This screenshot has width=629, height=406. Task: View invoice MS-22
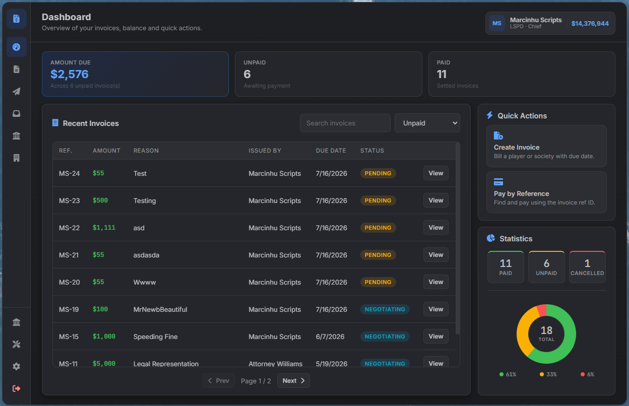coord(436,228)
